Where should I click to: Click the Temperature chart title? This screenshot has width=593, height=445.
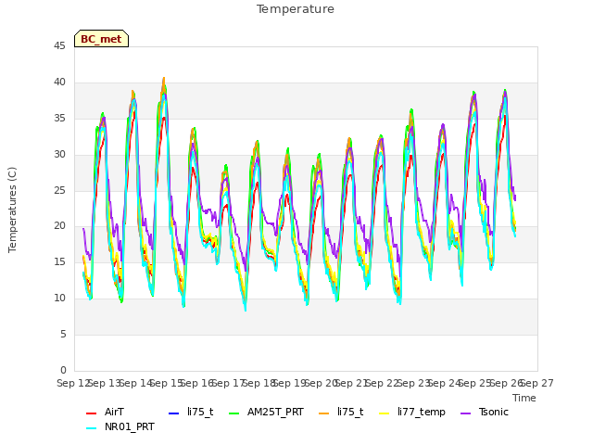[x=296, y=9]
